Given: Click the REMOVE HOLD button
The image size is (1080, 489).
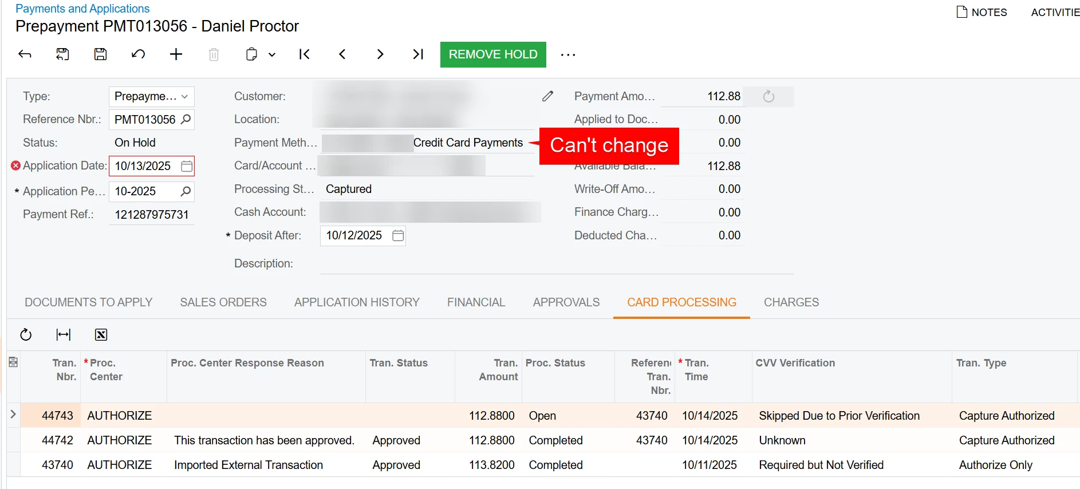Looking at the screenshot, I should tap(493, 54).
